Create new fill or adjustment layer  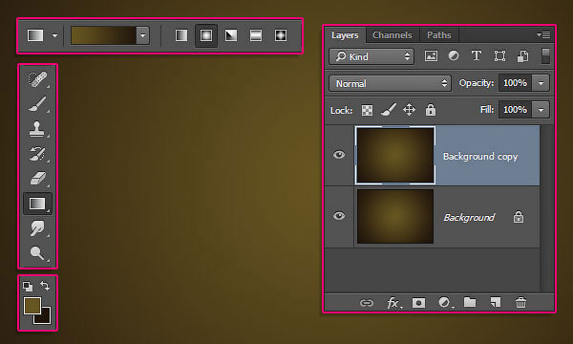click(445, 303)
